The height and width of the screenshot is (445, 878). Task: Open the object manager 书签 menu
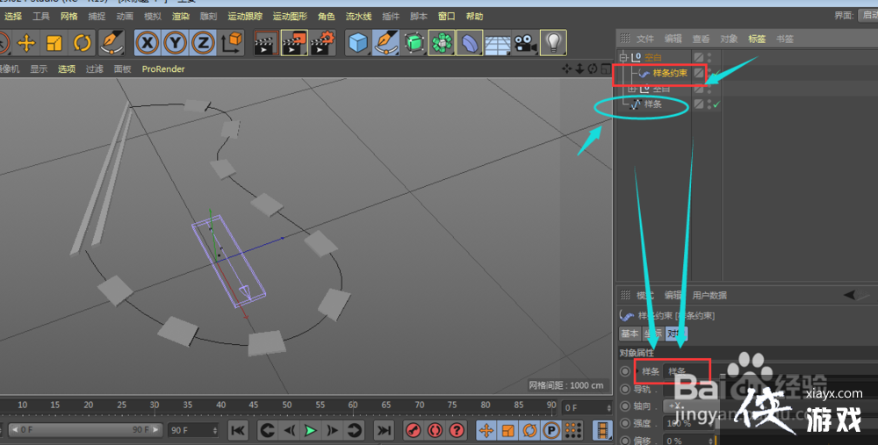[x=785, y=39]
